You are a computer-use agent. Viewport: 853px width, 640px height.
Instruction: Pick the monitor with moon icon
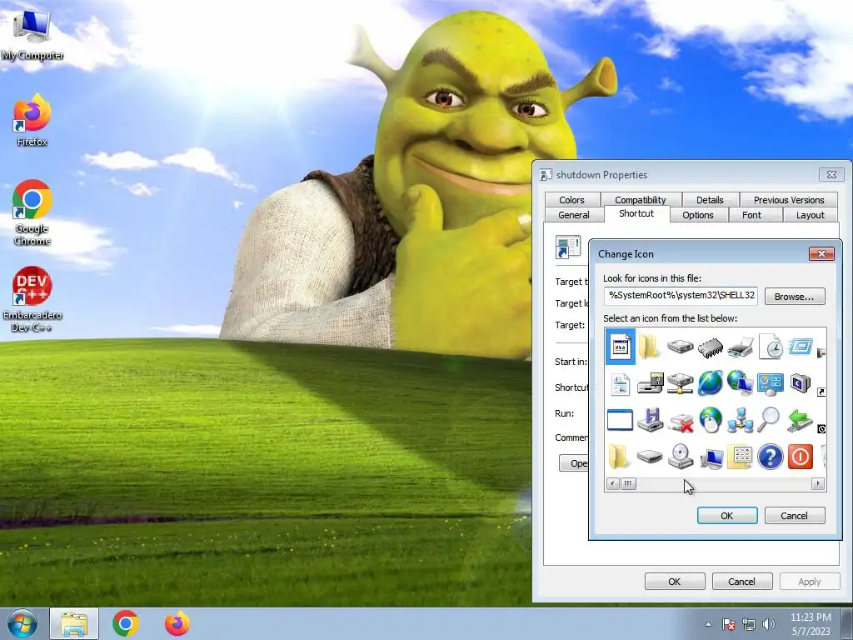[x=800, y=383]
